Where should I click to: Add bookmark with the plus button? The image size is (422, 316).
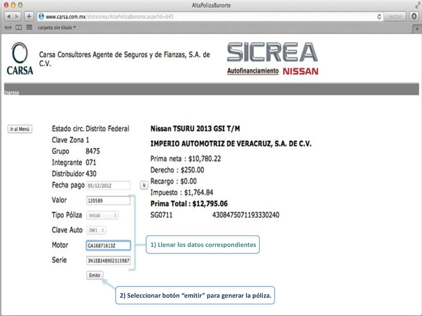29,16
